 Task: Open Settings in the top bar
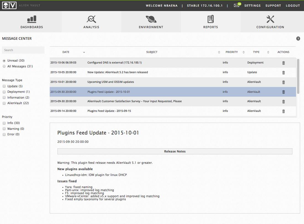(252, 6)
